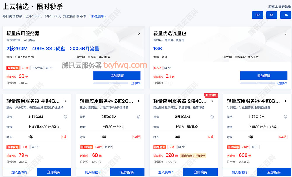
Task: Click the 0.7折 discount tag
Action: click(x=25, y=68)
